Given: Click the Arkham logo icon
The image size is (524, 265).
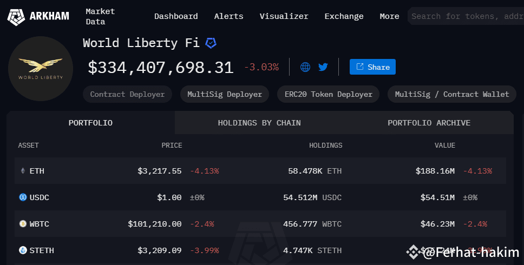Looking at the screenshot, I should coord(16,17).
